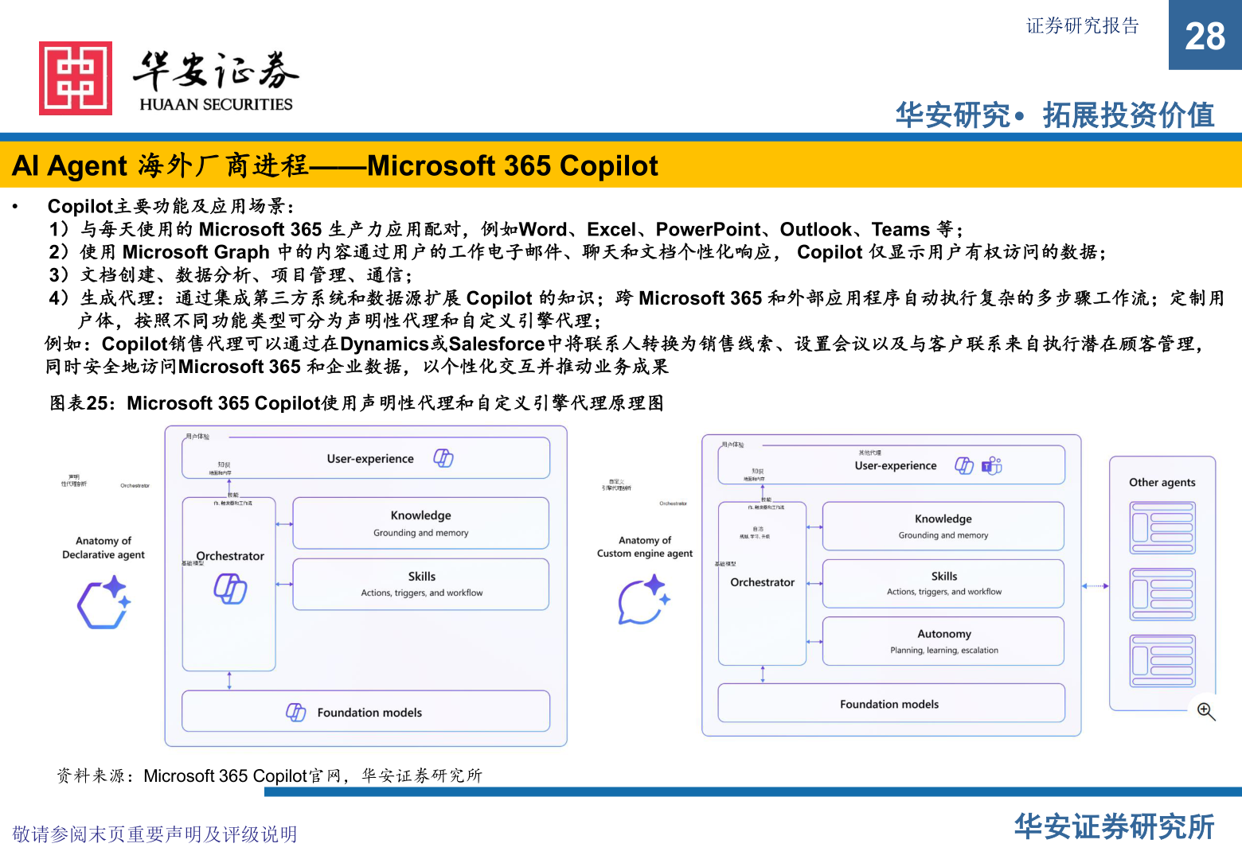Click Orchestrator label in the Custom engine diagram

(763, 582)
